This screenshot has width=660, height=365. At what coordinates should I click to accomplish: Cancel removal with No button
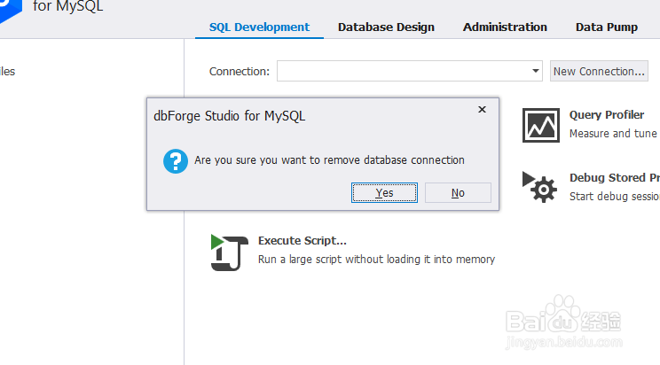tap(458, 192)
